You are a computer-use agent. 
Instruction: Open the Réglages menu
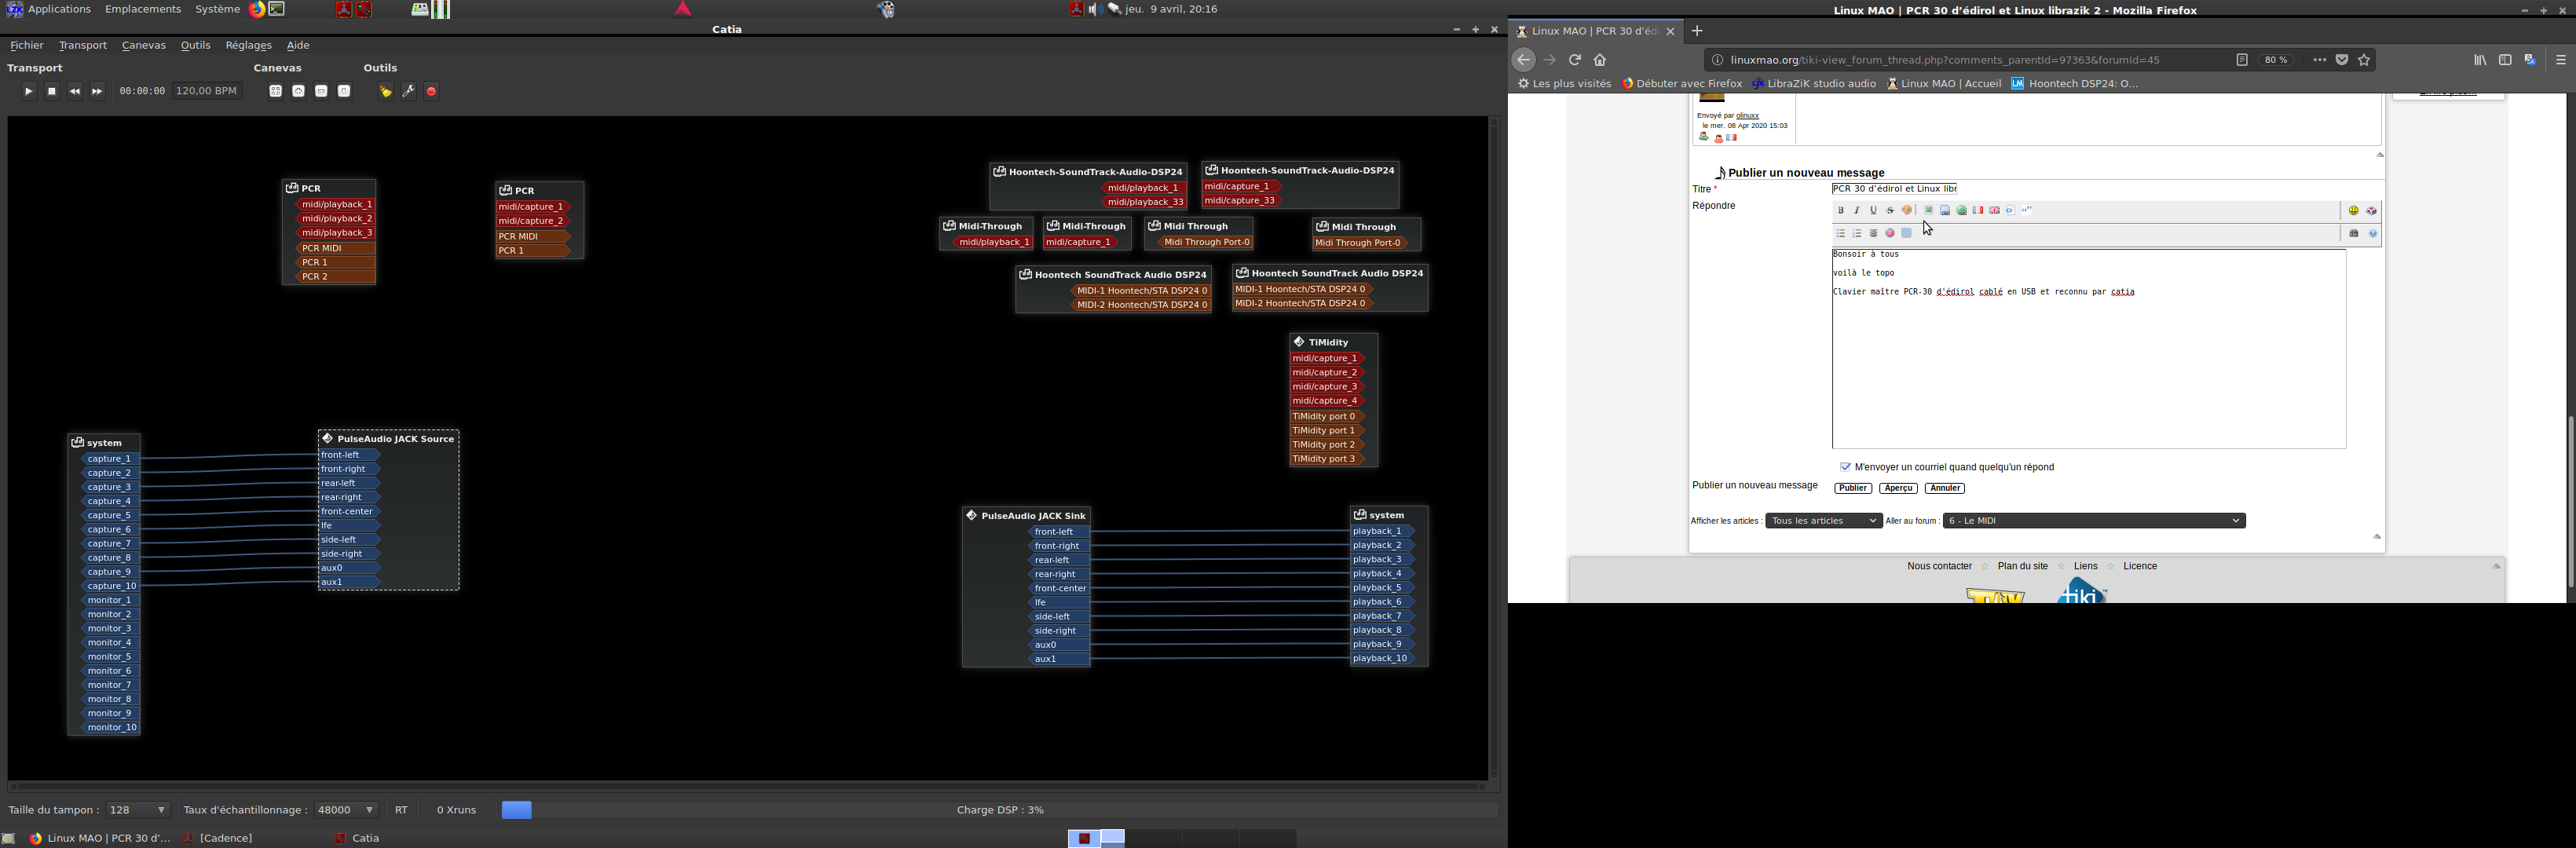coord(248,46)
